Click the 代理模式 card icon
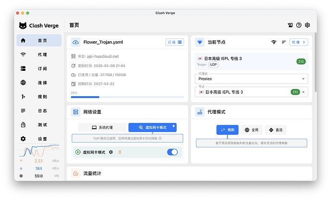The width and height of the screenshot is (331, 199). 200,112
